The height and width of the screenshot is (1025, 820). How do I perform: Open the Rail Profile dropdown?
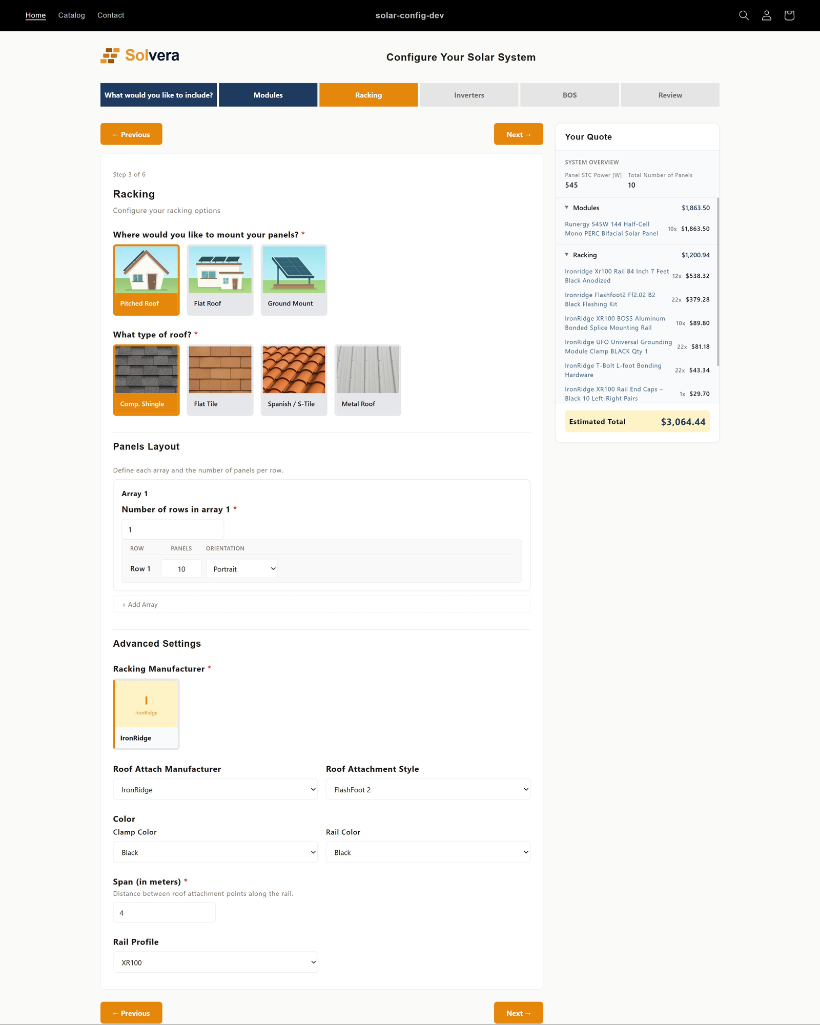click(215, 962)
